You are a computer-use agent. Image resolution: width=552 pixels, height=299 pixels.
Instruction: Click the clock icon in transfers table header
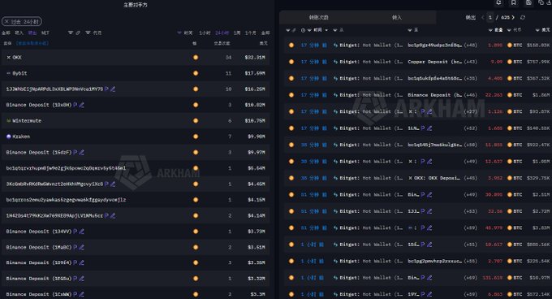click(x=303, y=30)
